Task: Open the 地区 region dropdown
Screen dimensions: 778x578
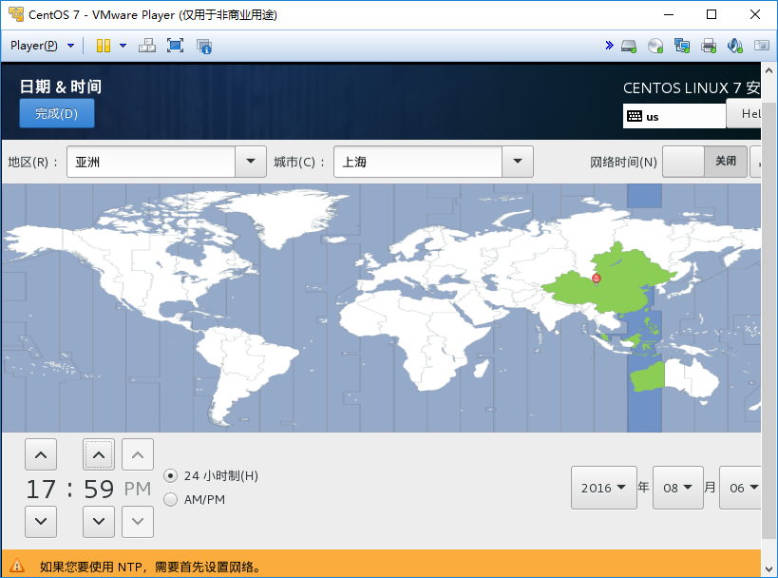Action: pos(250,161)
